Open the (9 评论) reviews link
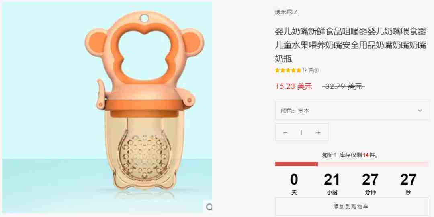Image resolution: width=434 pixels, height=217 pixels. (311, 70)
